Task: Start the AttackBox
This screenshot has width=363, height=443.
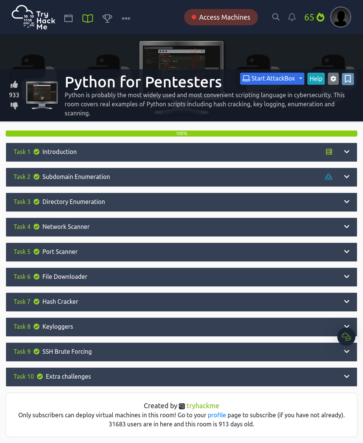Action: (x=268, y=79)
